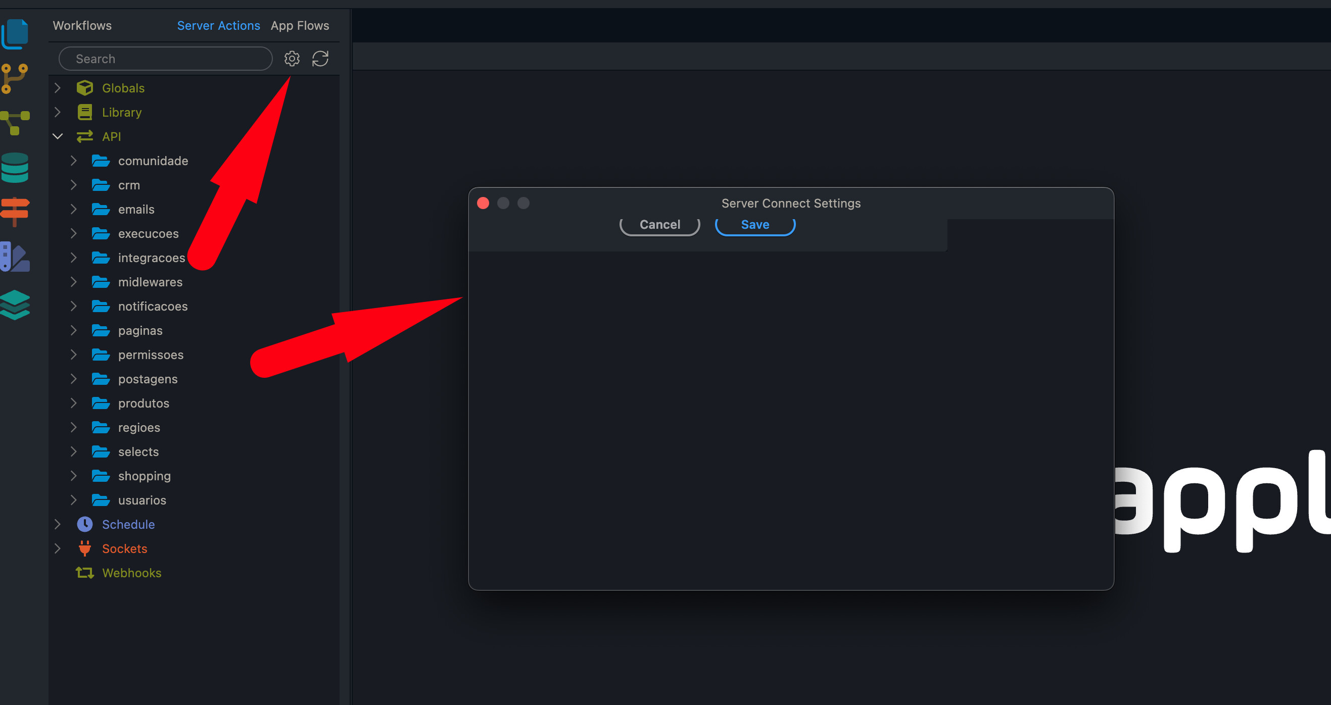
Task: Click the Webhooks loop icon
Action: click(x=85, y=573)
